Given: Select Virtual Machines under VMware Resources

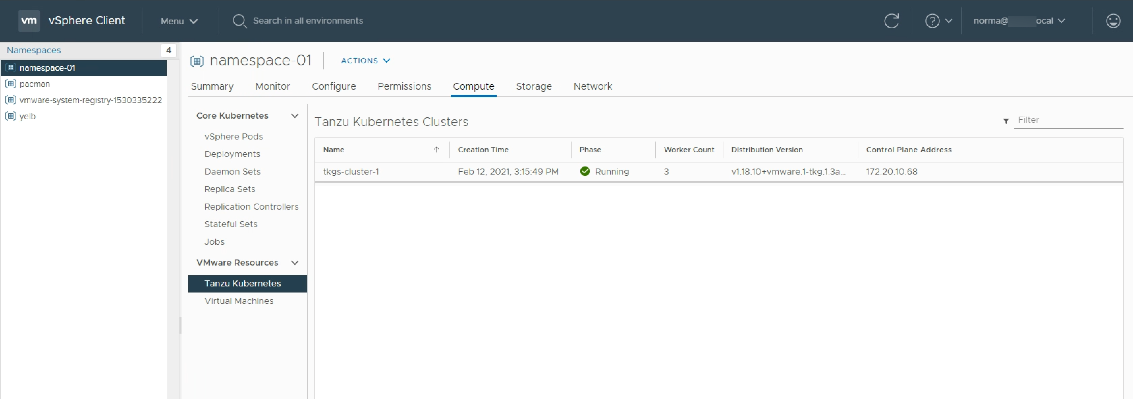Looking at the screenshot, I should tap(239, 300).
